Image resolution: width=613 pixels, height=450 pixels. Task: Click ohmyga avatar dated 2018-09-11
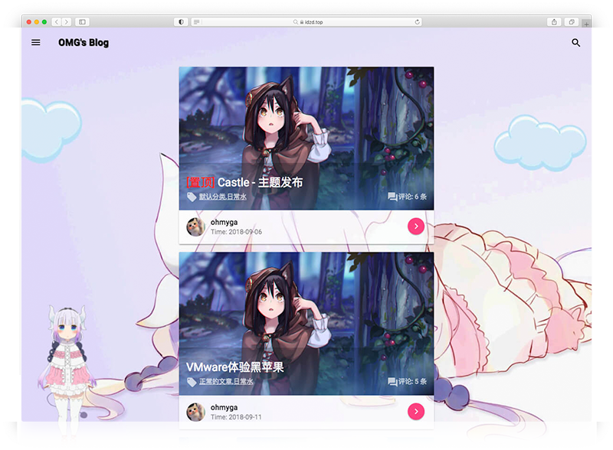(195, 412)
